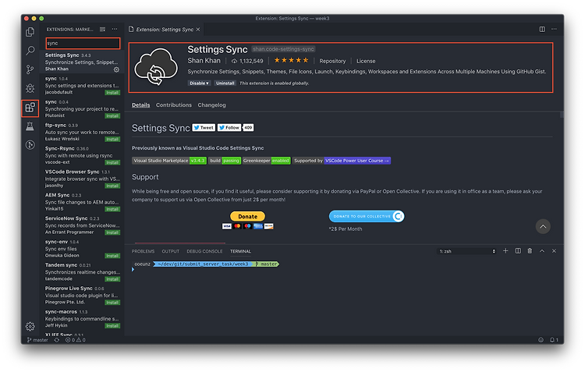Select Pinegrow Live Sync in extension list
Screen dimensions: 585x372
[x=82, y=295]
